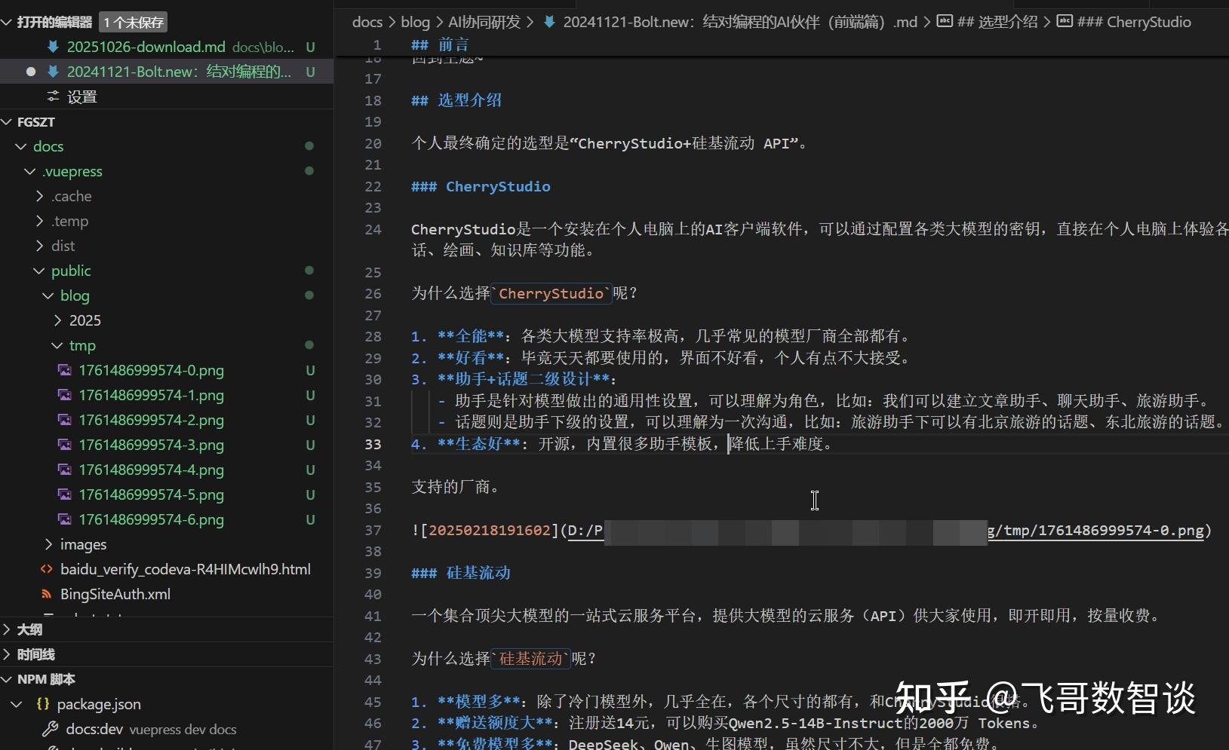Click the blog breadcrumb segment
This screenshot has width=1229, height=750.
point(415,22)
